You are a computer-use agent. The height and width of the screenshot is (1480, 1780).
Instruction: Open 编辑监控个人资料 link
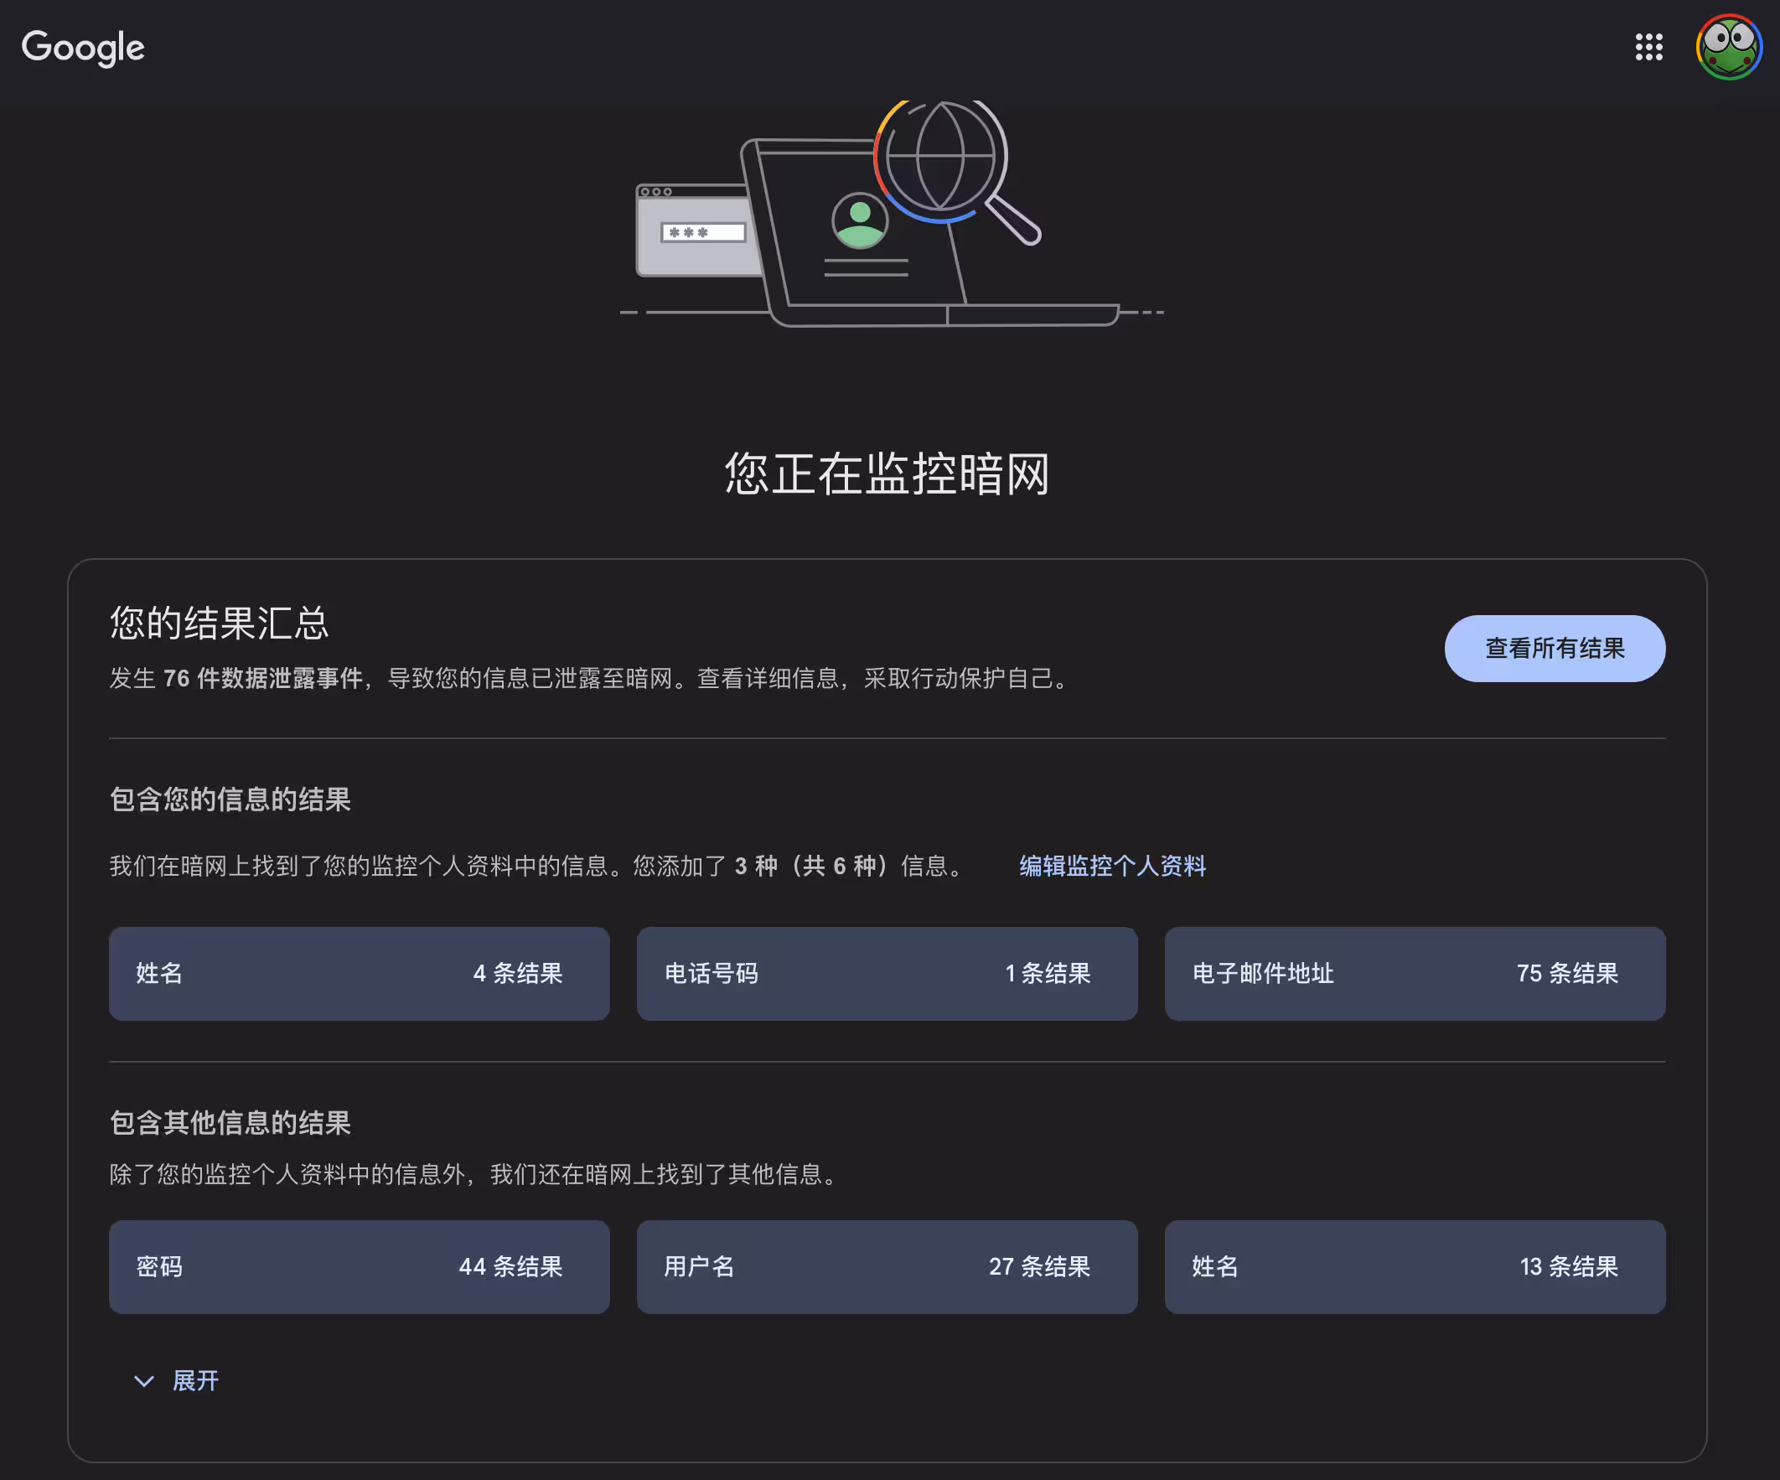pyautogui.click(x=1112, y=867)
